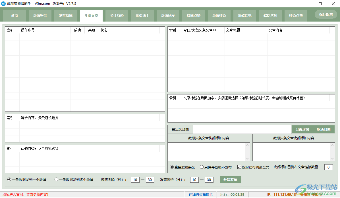Select 只保存草稿不发布 radio option
The width and height of the screenshot is (340, 198).
tap(216, 167)
